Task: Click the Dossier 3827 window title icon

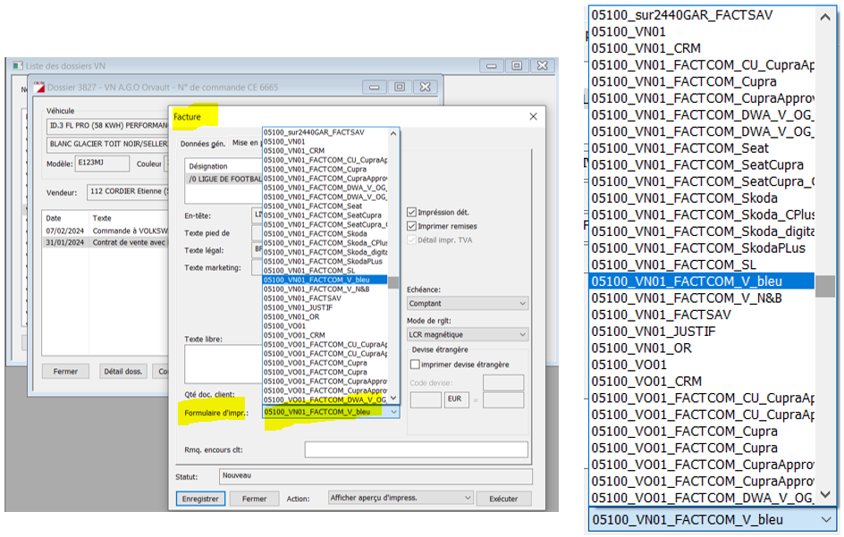Action: [38, 88]
